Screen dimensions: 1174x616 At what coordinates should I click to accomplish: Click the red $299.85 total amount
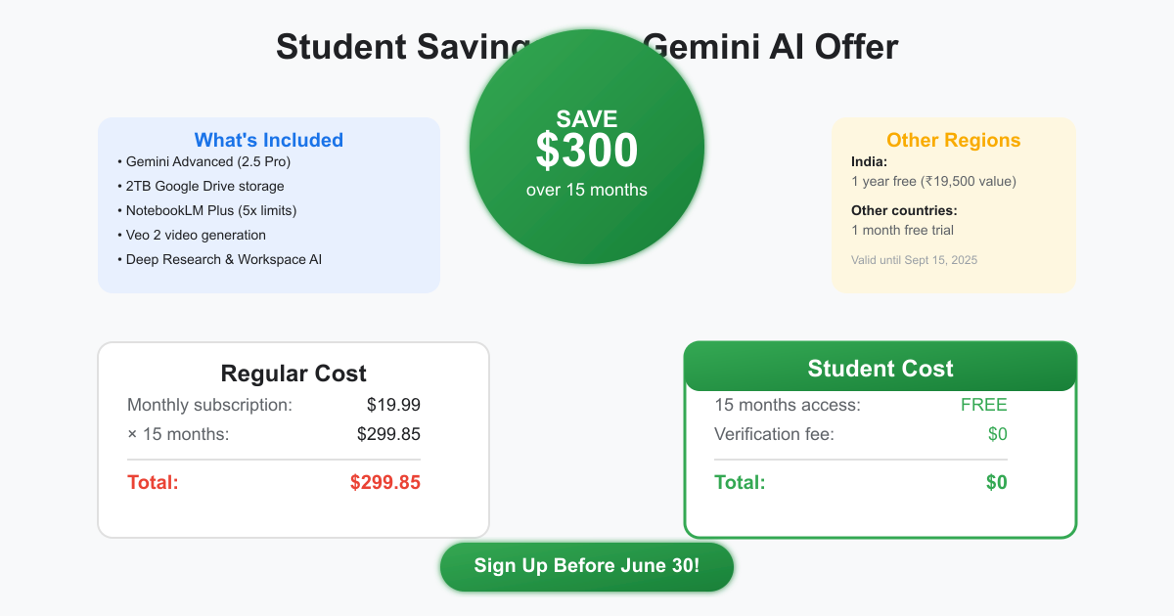point(384,482)
